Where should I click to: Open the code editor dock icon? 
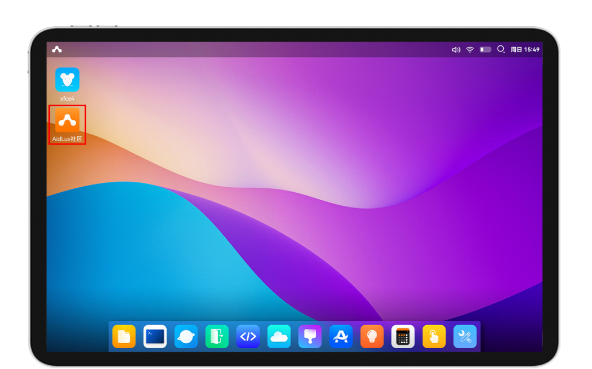[248, 336]
